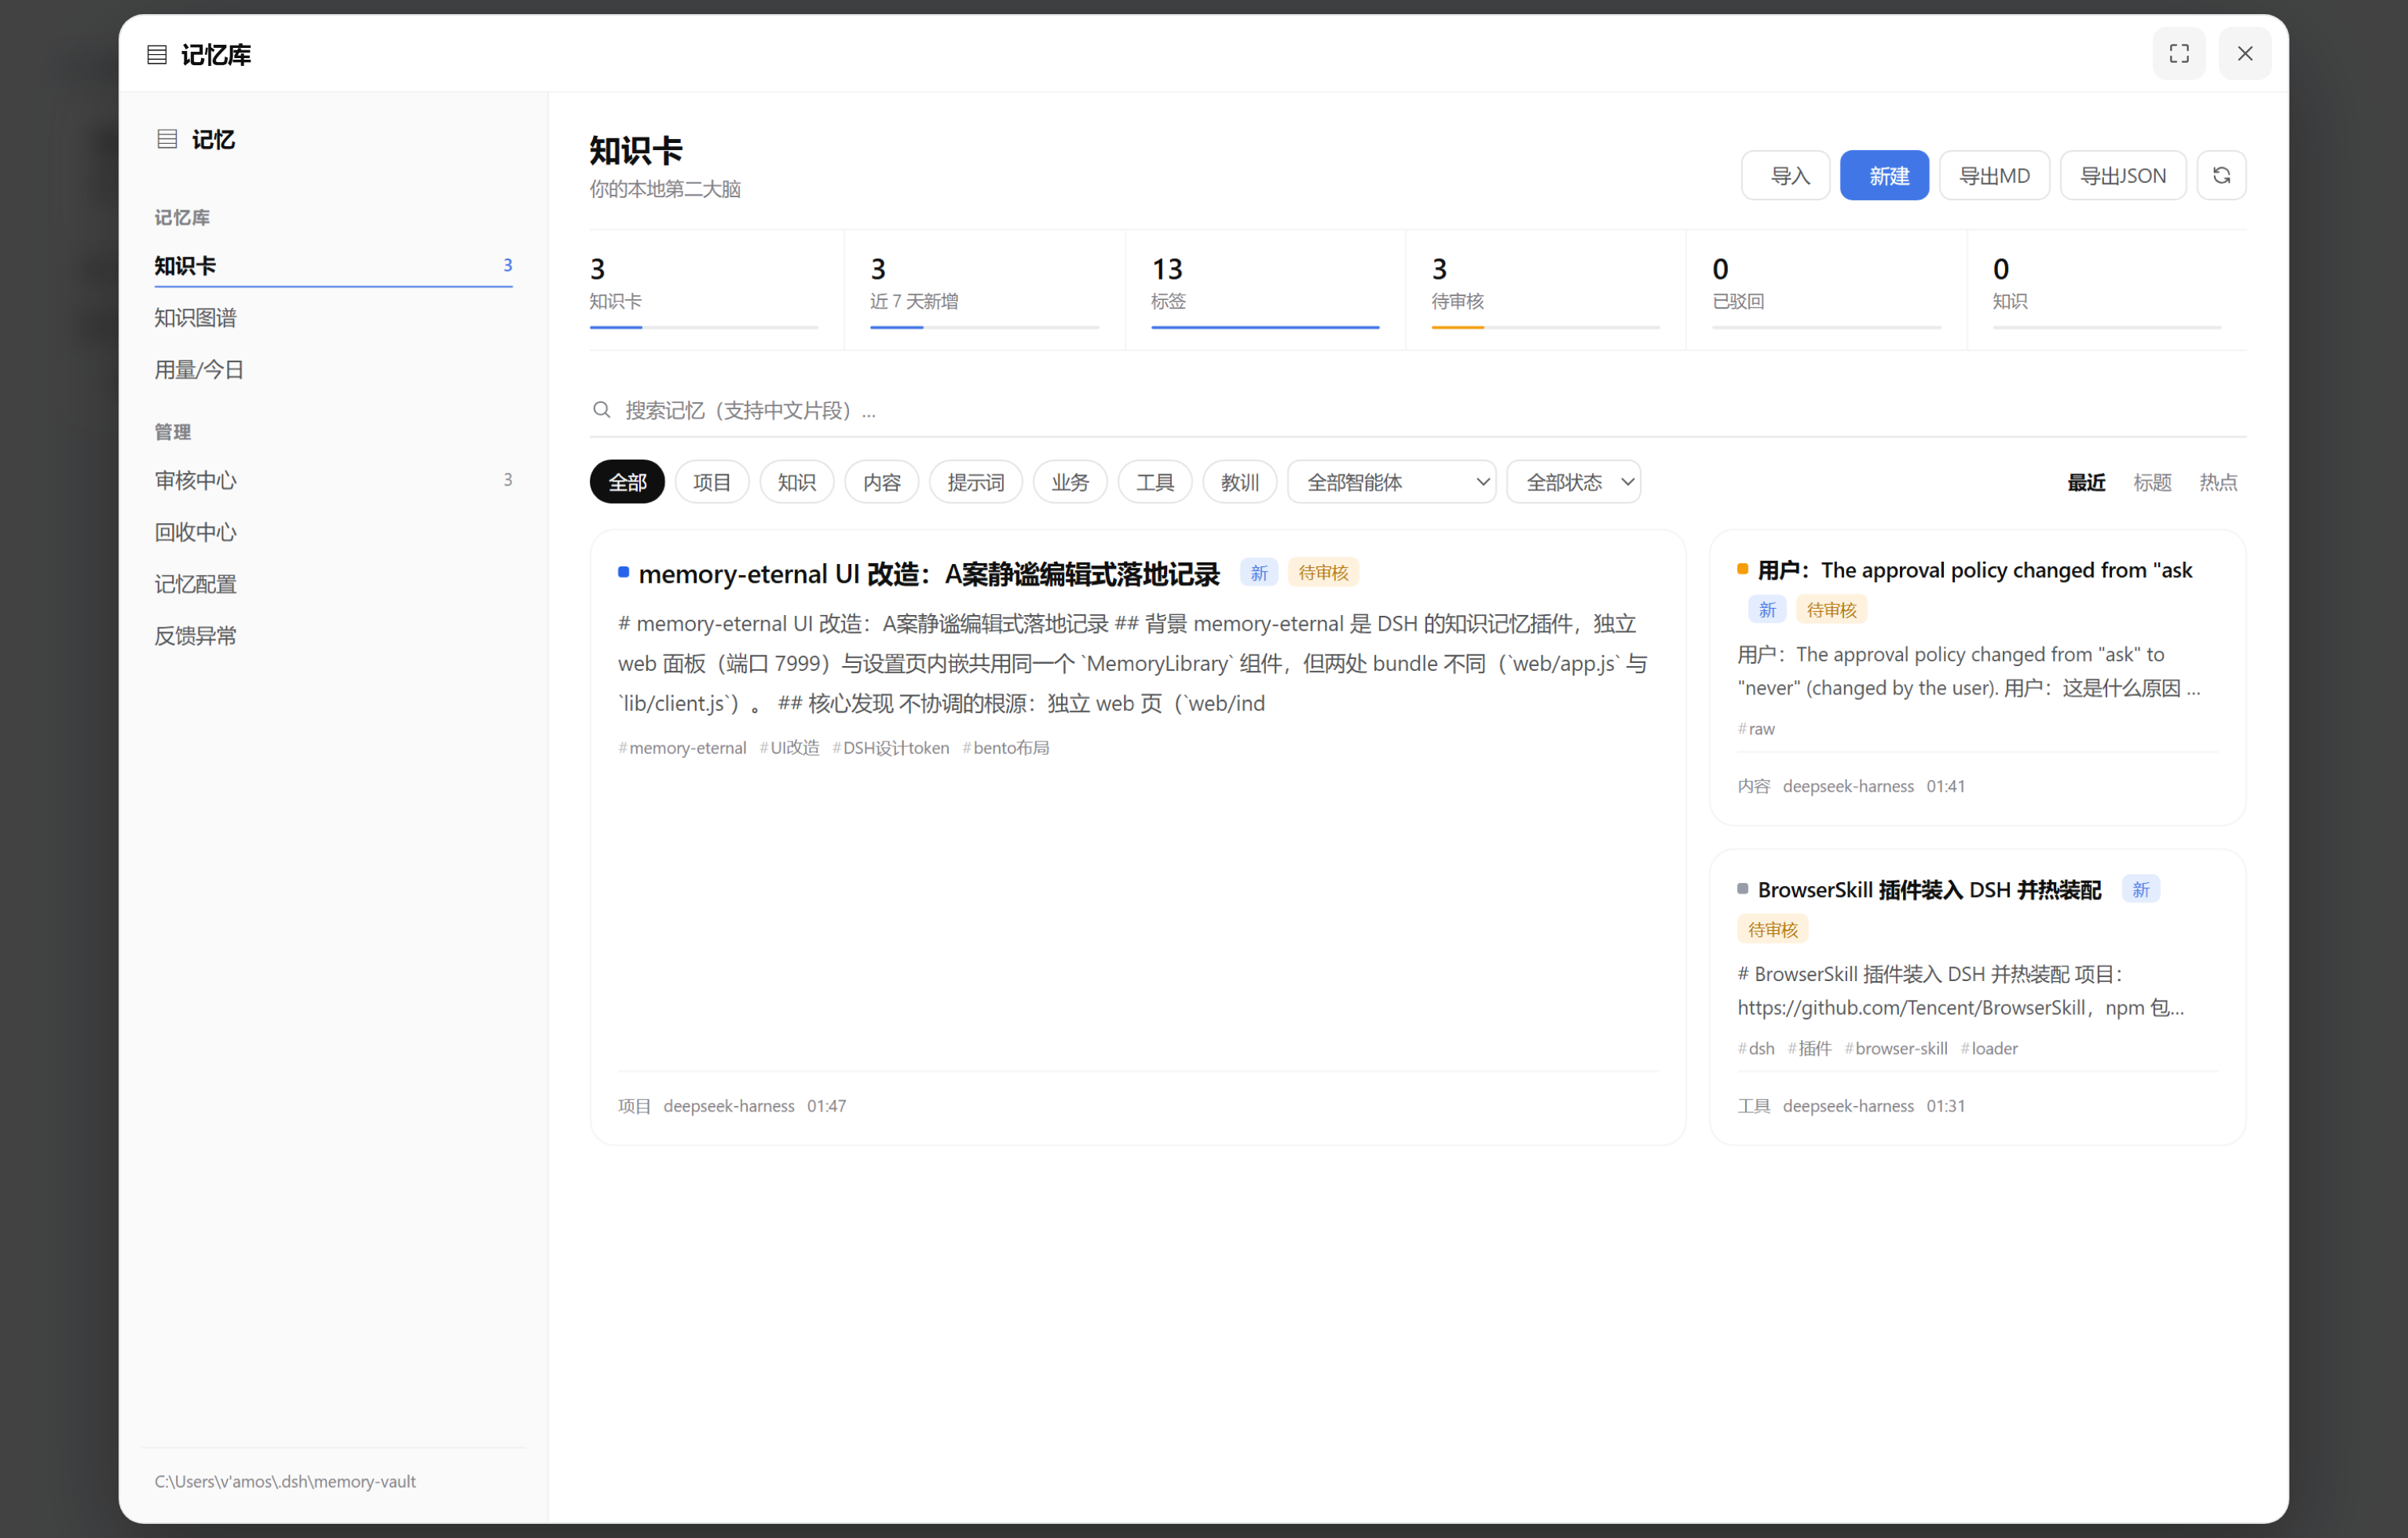Click the 导入 button

tap(1785, 176)
